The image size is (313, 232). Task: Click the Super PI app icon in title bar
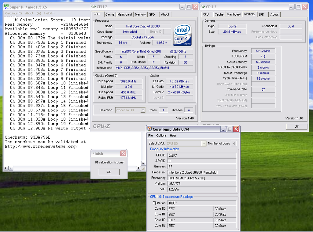(x=6, y=7)
